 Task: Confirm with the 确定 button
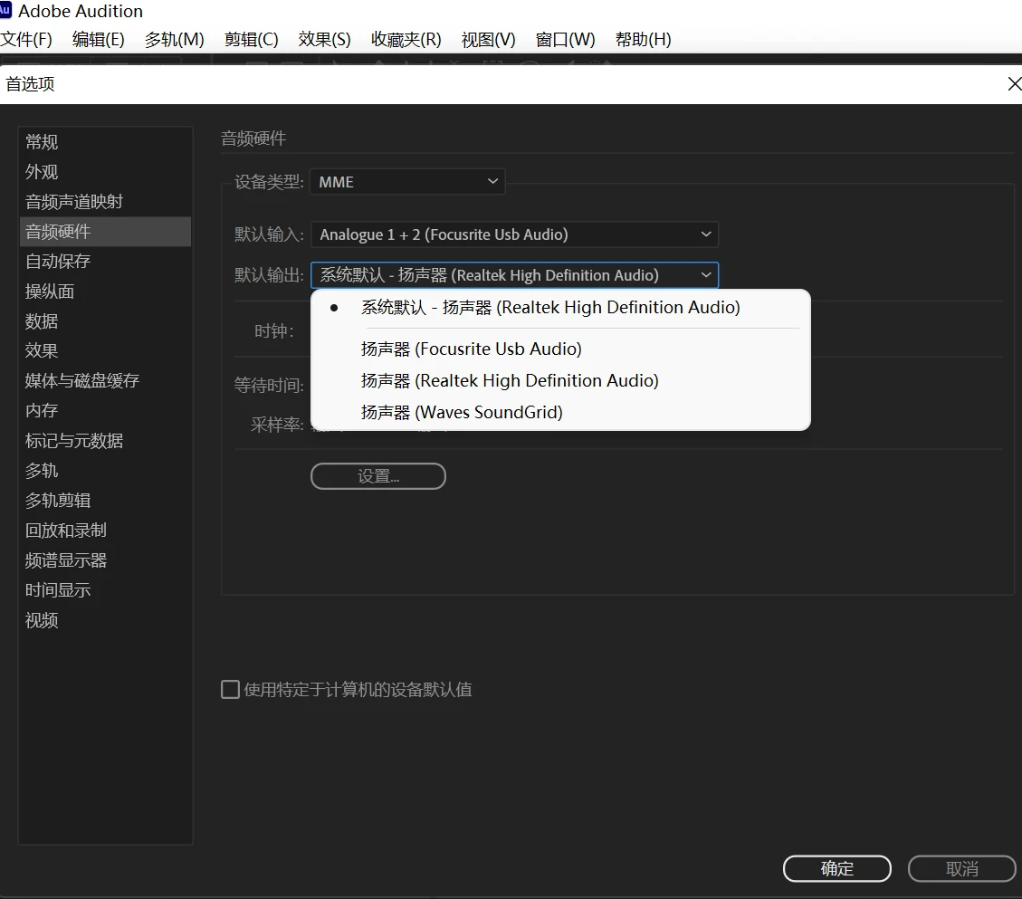tap(837, 869)
